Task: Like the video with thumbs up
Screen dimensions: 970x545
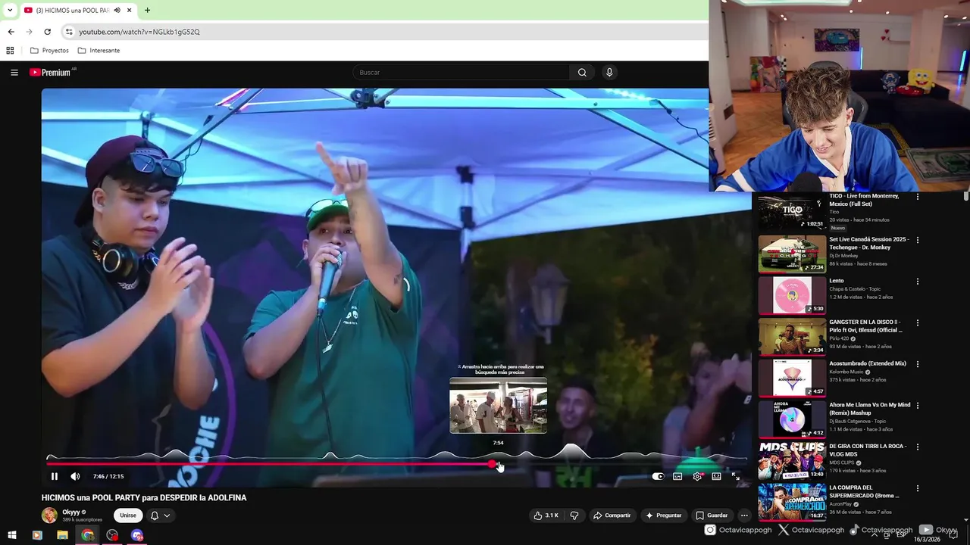Action: 546,515
